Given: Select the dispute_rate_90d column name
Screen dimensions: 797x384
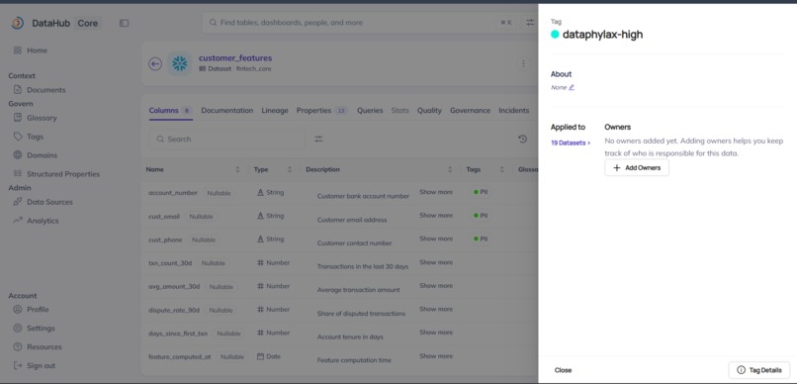Looking at the screenshot, I should point(174,310).
